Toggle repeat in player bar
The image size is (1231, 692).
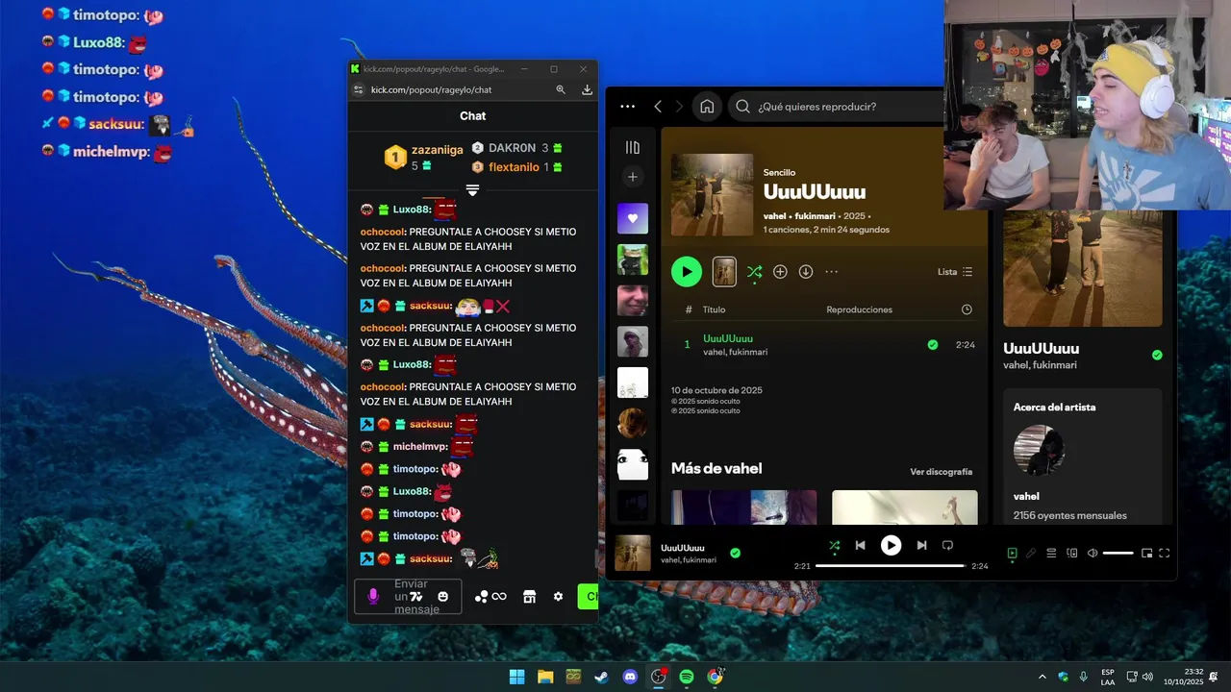[947, 545]
